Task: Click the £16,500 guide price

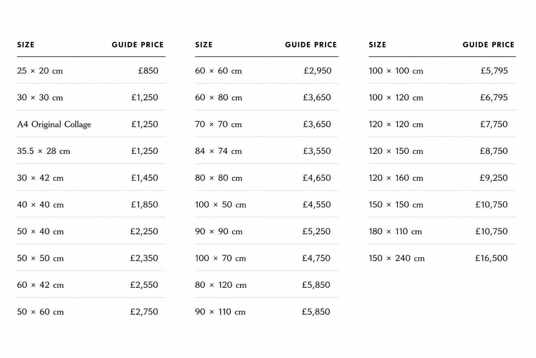Action: (491, 258)
